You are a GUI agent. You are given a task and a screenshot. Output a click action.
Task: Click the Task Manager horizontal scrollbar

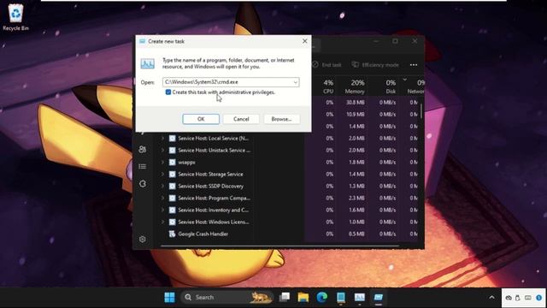click(x=279, y=246)
